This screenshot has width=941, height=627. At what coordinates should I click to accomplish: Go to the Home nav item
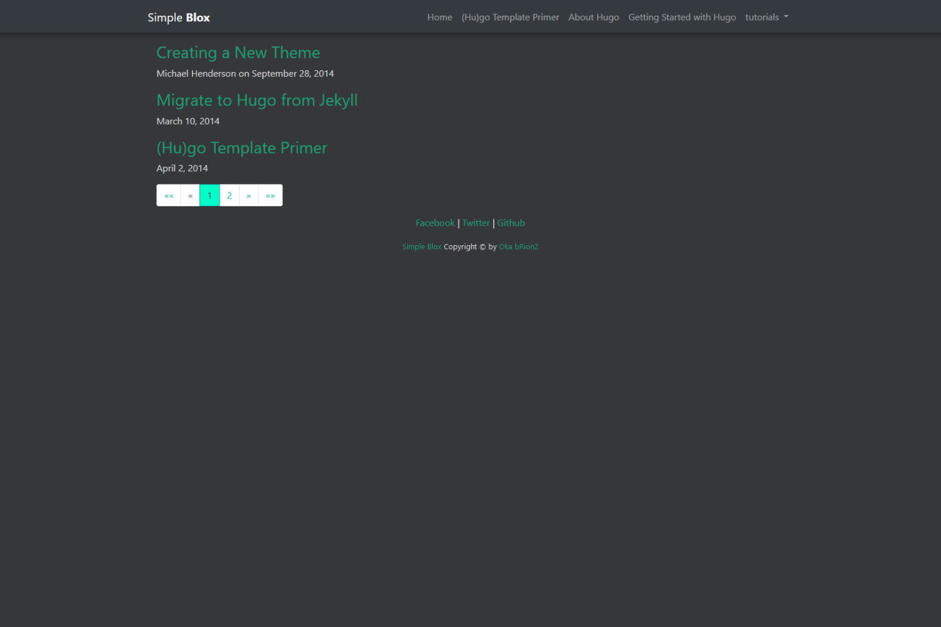tap(440, 18)
